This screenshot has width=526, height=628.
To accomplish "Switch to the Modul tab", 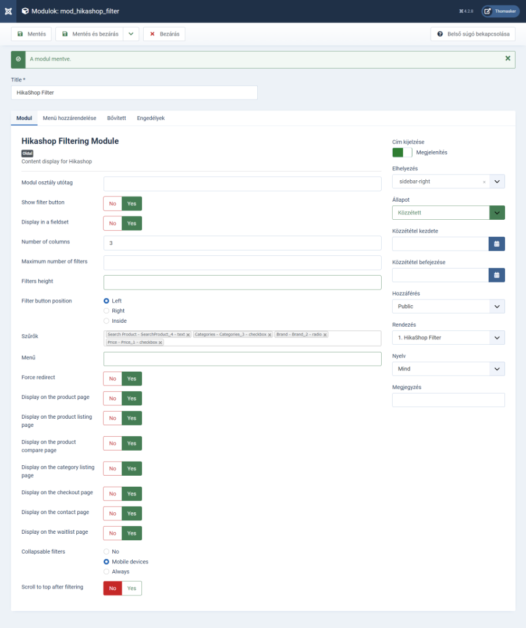I will click(x=24, y=118).
